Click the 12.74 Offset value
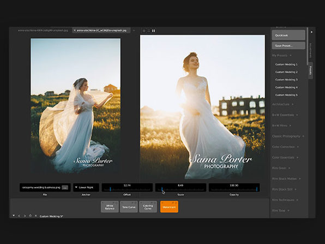325x244 pixels. point(127,185)
